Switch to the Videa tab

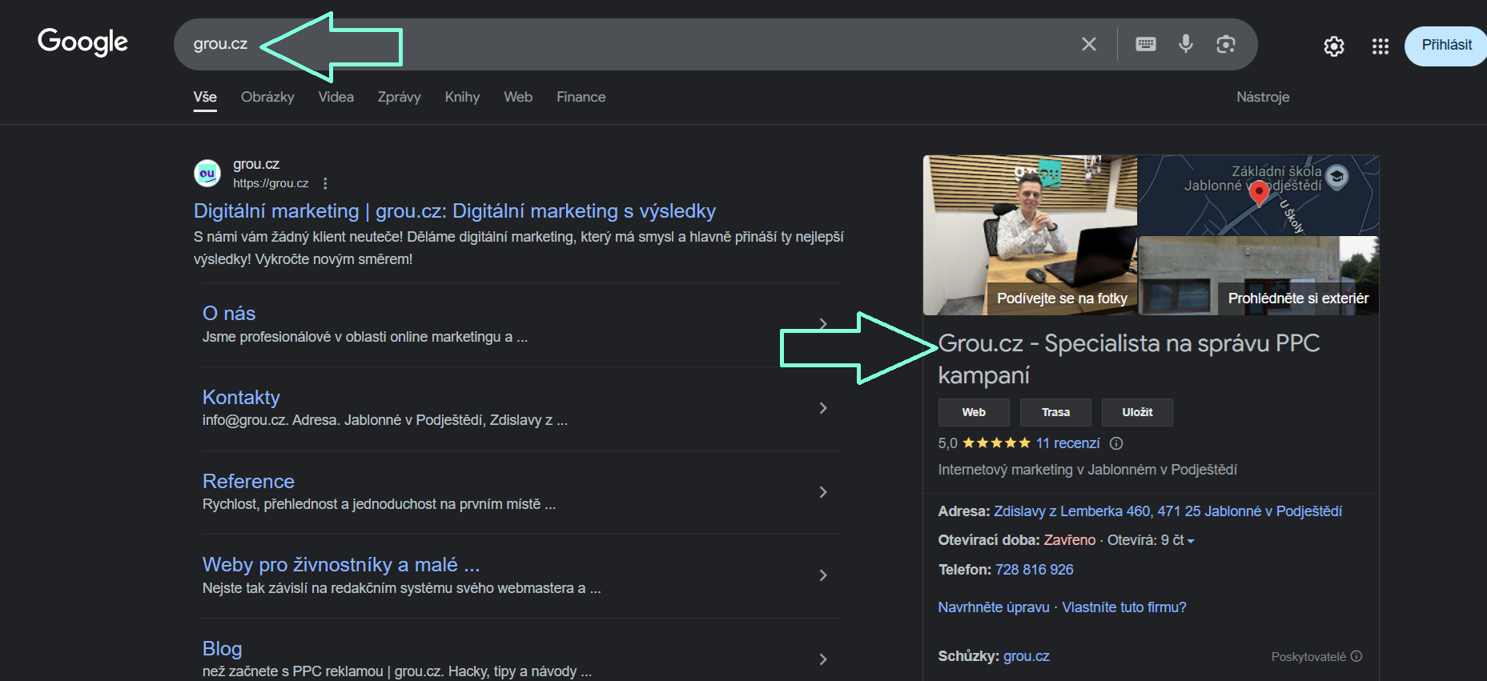point(336,97)
